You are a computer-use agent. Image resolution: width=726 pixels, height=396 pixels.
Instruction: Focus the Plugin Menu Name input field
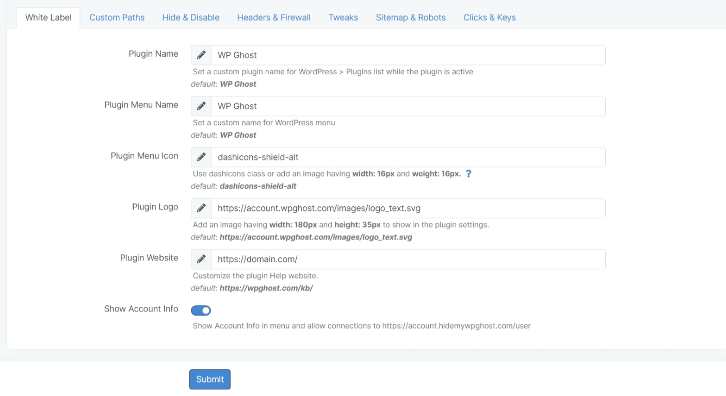point(408,106)
